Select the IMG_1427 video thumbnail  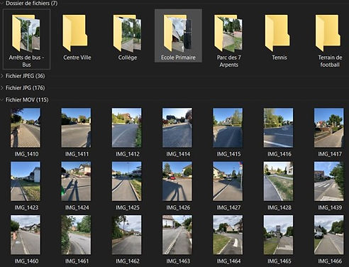coord(228,181)
